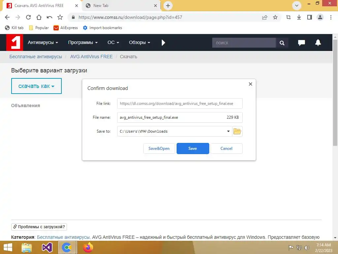Image resolution: width=338 pixels, height=254 pixels.
Task: Open the AliExpress bookmark
Action: [x=66, y=28]
